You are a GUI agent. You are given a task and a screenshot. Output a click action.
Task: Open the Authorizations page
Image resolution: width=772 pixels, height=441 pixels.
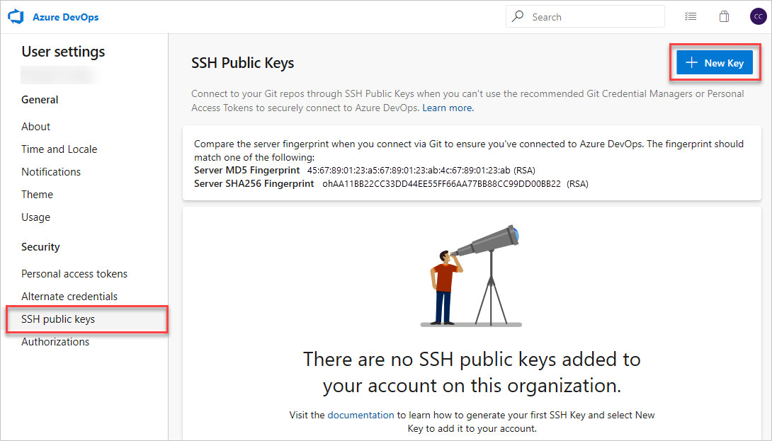tap(55, 341)
